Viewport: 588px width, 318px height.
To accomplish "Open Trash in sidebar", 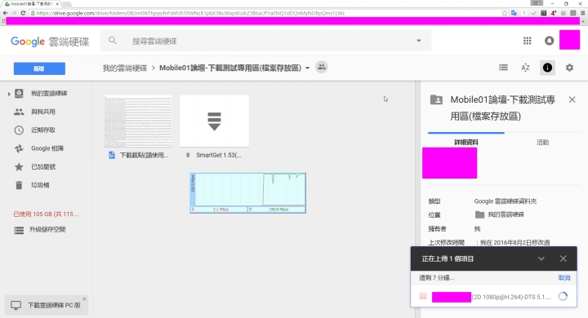I will [40, 185].
